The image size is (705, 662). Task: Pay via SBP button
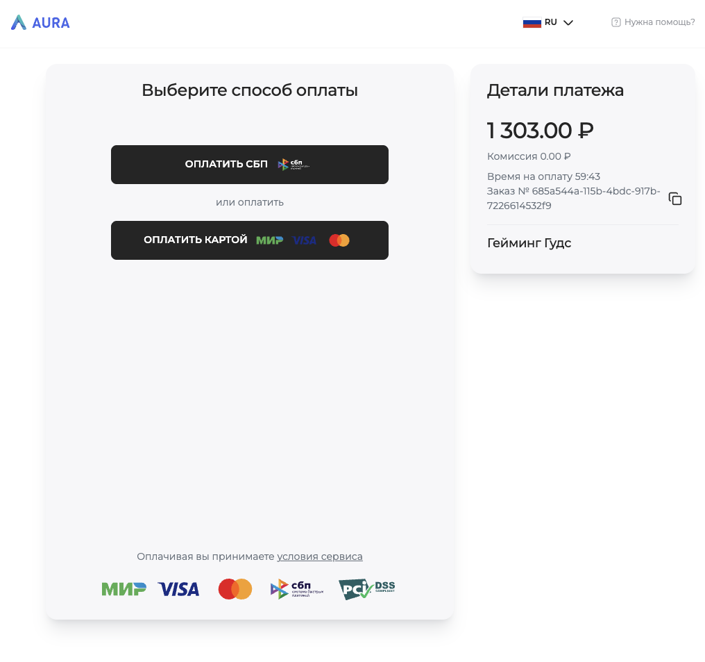(250, 165)
